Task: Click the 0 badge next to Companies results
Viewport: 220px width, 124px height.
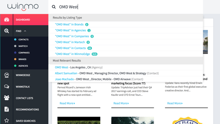Action: (x=92, y=37)
